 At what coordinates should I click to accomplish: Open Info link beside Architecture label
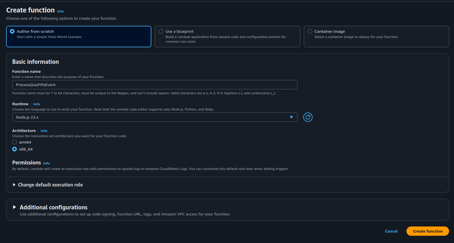tap(44, 131)
